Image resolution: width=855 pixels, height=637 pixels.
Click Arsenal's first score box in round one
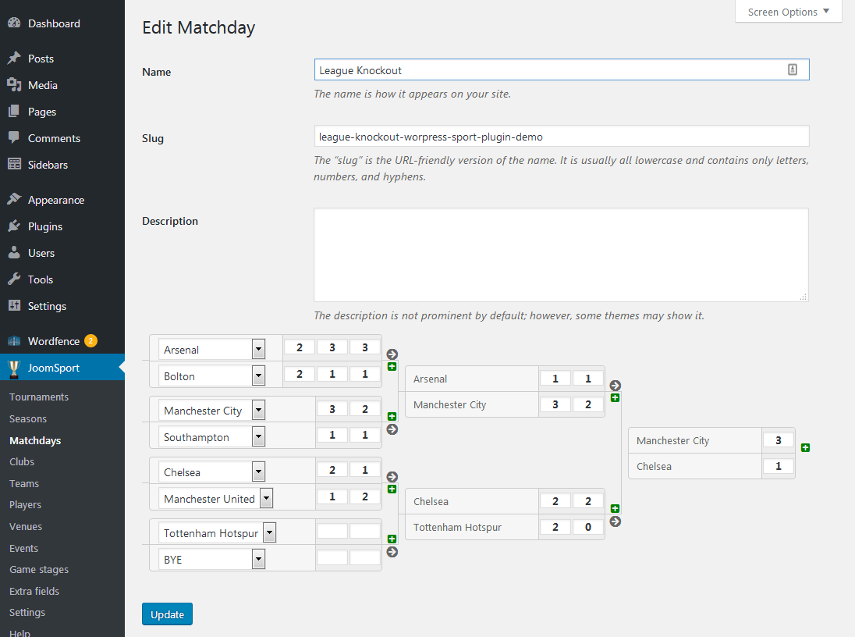pos(300,347)
